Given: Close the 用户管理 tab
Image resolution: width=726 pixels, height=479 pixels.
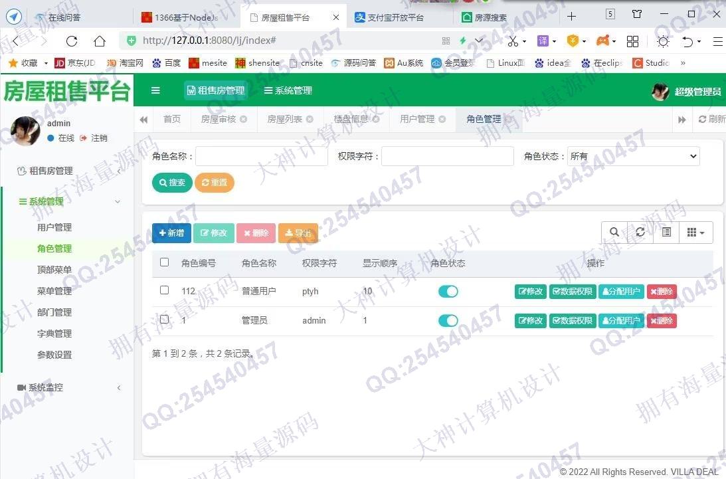Looking at the screenshot, I should pos(442,119).
